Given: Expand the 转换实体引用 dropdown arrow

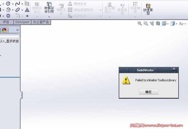Looking at the screenshot, I should [49, 17].
